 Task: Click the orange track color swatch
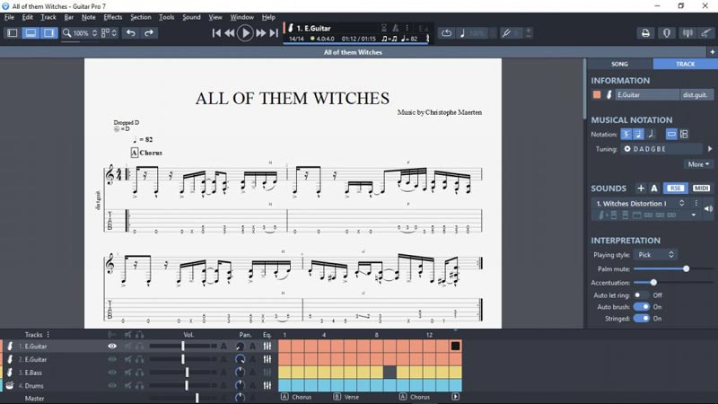[597, 95]
